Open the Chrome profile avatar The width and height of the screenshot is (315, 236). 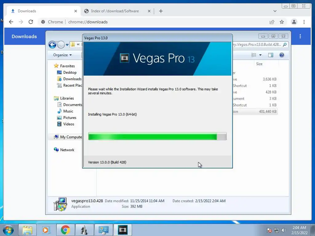tap(294, 22)
